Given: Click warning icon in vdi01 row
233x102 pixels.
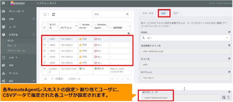Looking at the screenshot, I should (80, 39).
